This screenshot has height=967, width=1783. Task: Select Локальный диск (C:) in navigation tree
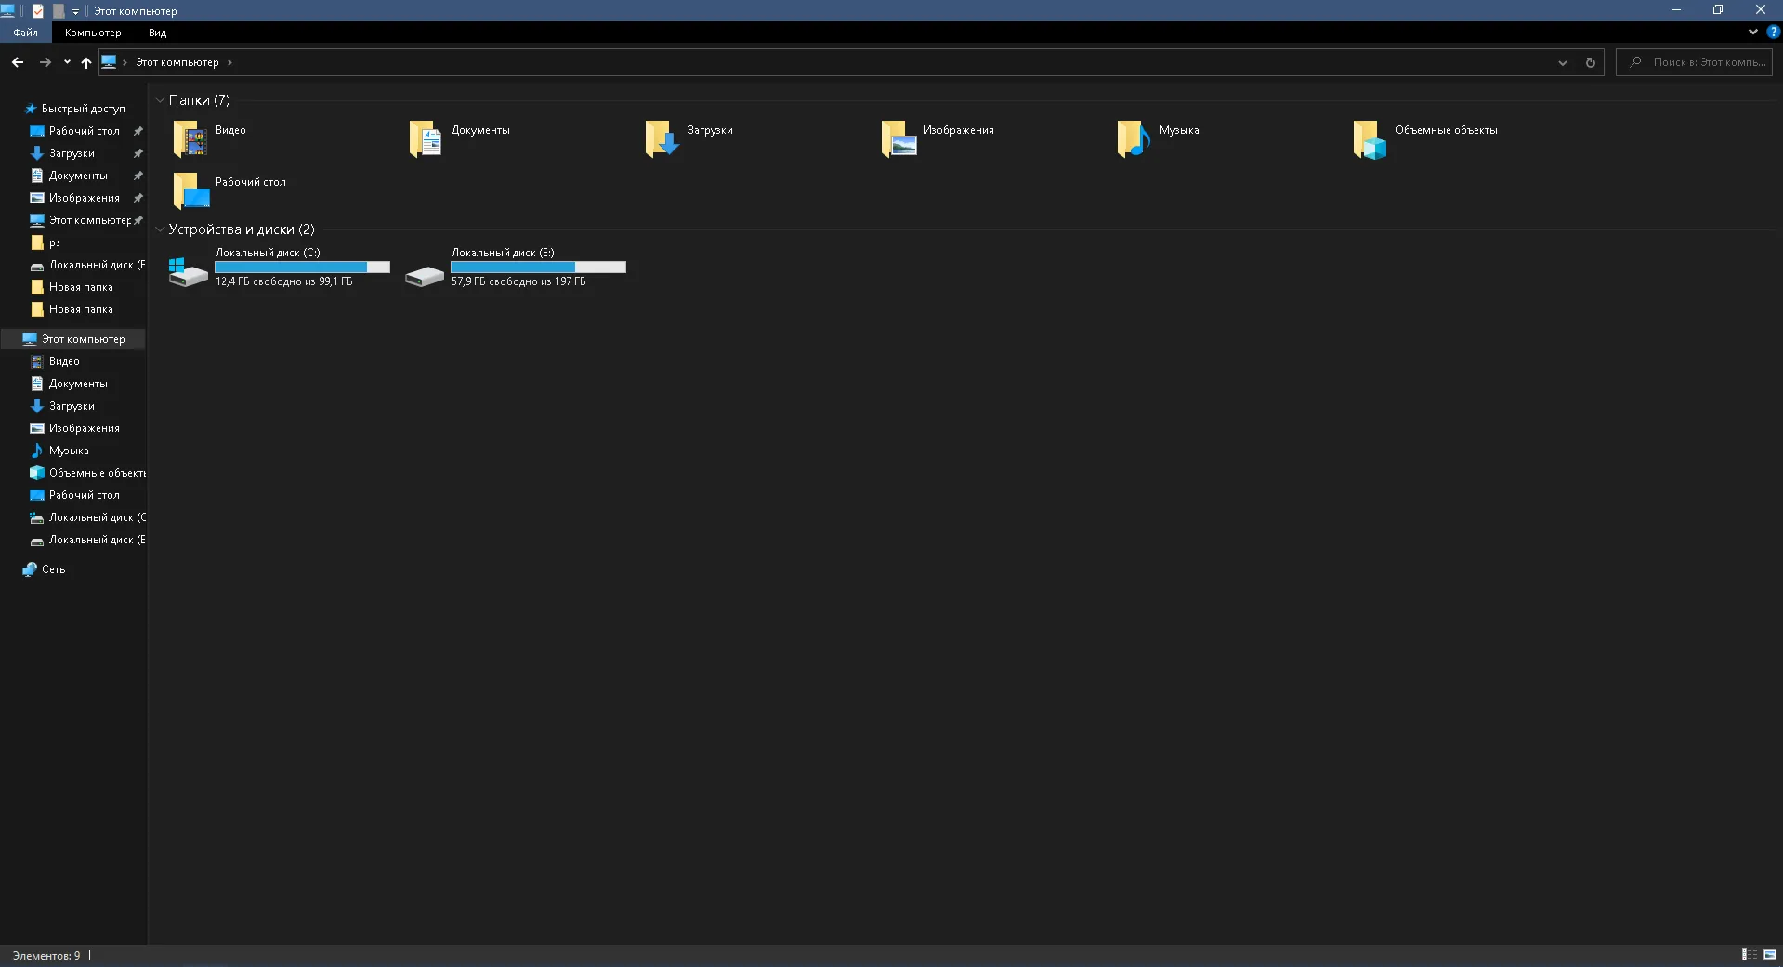coord(89,517)
